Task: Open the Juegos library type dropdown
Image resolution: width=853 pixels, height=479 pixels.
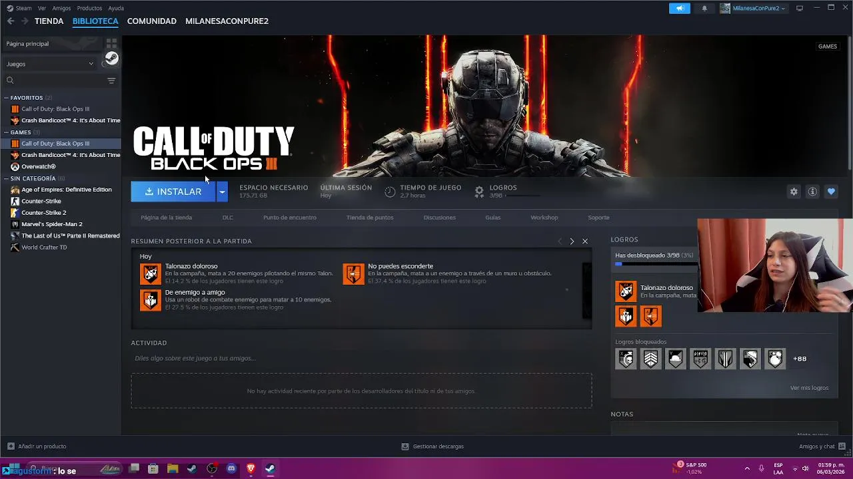Action: 50,64
